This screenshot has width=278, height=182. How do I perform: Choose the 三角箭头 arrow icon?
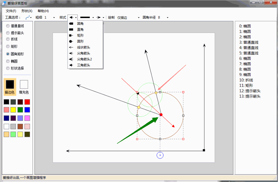tap(71, 65)
